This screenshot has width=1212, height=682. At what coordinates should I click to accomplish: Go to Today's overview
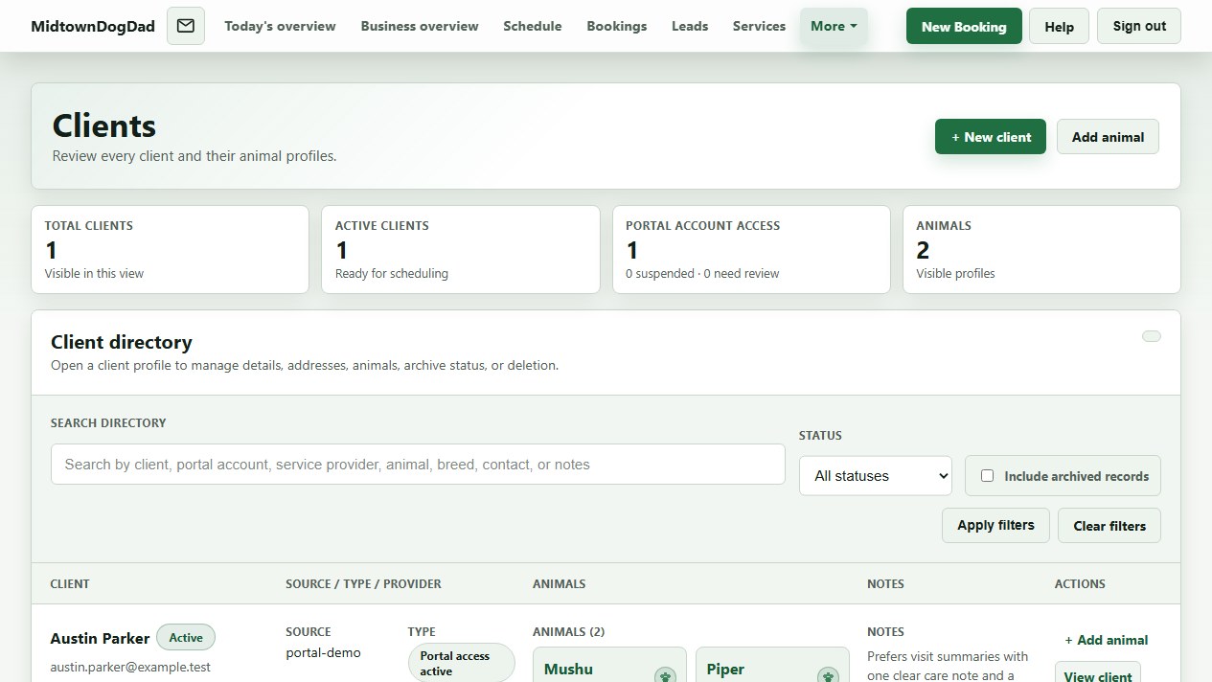click(x=280, y=26)
